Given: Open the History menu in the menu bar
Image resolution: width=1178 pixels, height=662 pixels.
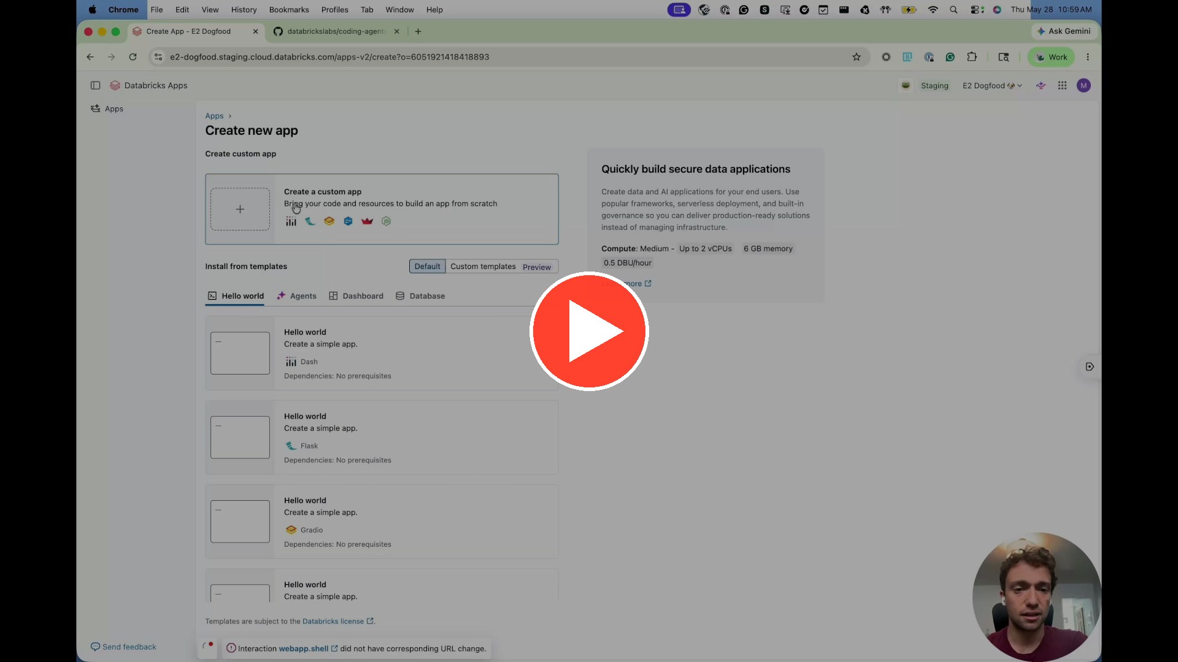Looking at the screenshot, I should pyautogui.click(x=244, y=10).
